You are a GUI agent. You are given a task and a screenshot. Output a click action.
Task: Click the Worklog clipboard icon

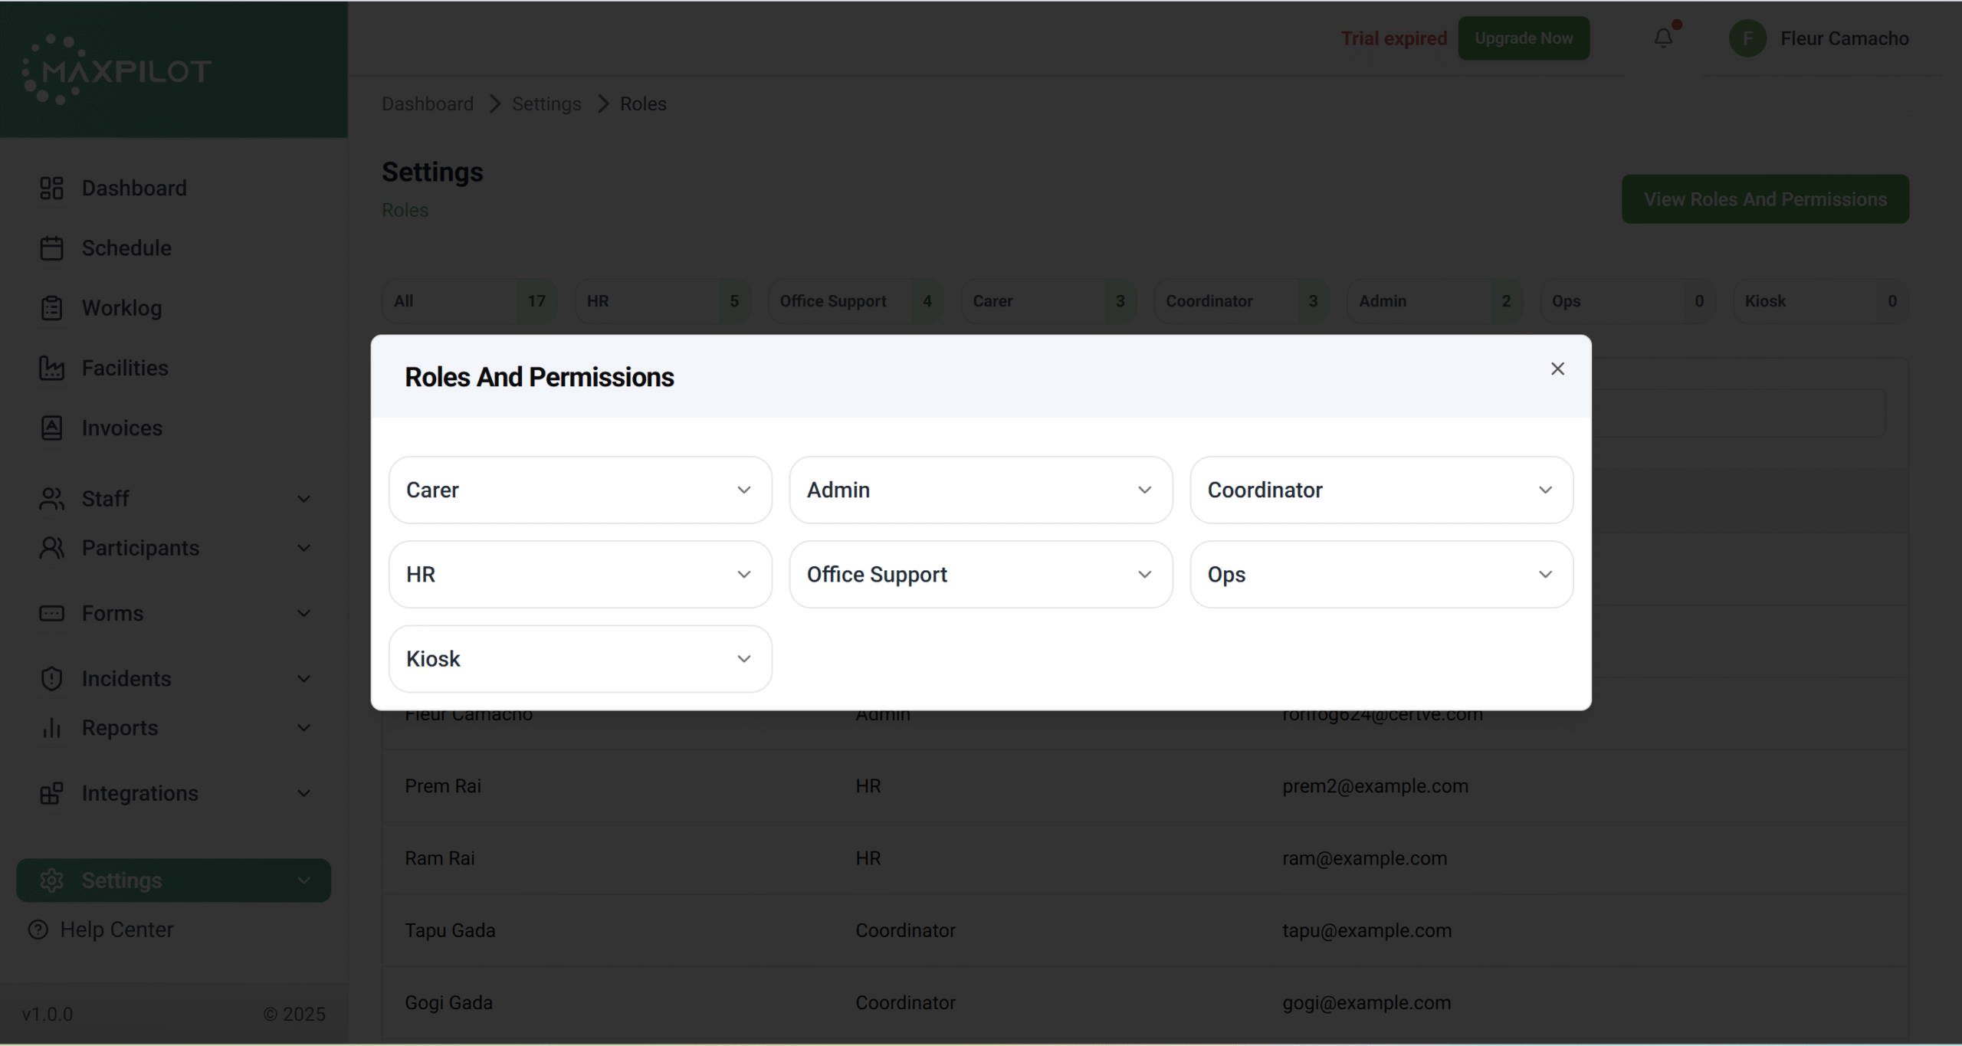pyautogui.click(x=51, y=308)
